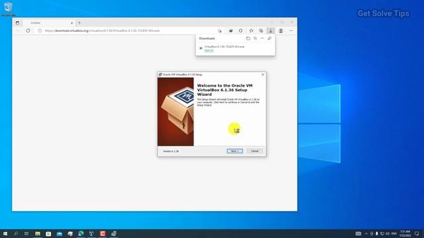Open downloads folder from Downloads panel
This screenshot has width=424, height=238.
tap(248, 38)
